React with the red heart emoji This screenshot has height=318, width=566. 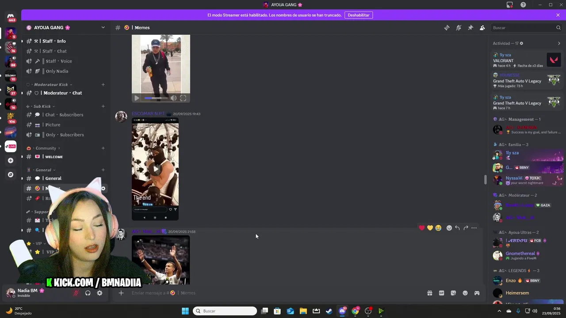tap(422, 228)
